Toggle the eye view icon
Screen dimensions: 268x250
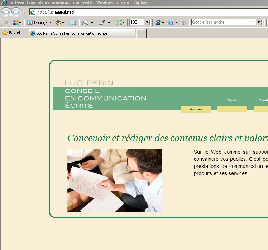pos(183,23)
